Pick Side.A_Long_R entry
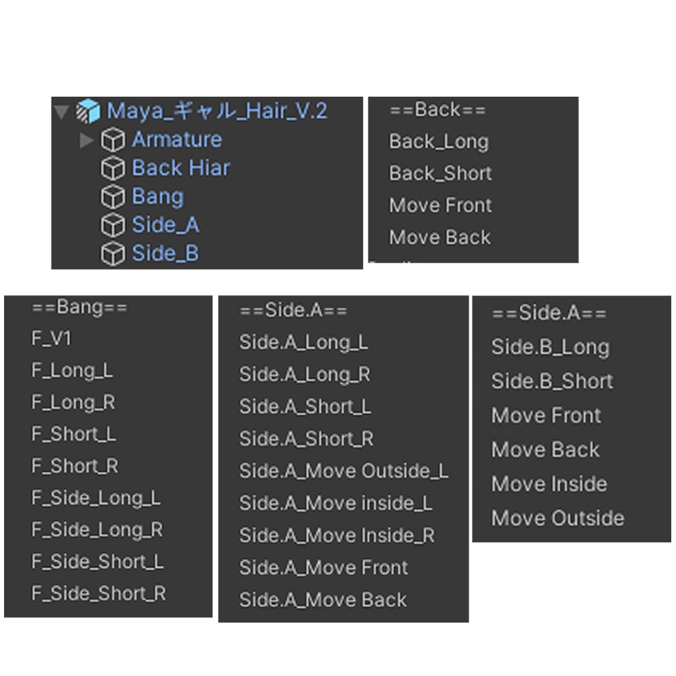This screenshot has width=676, height=676. tap(305, 375)
